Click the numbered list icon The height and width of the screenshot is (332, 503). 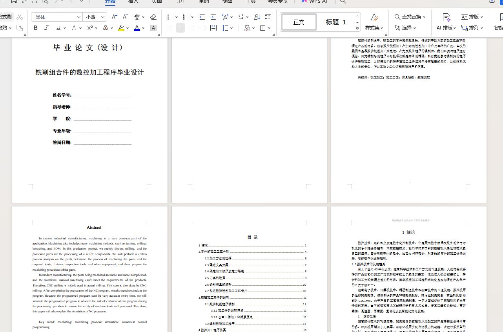186,17
